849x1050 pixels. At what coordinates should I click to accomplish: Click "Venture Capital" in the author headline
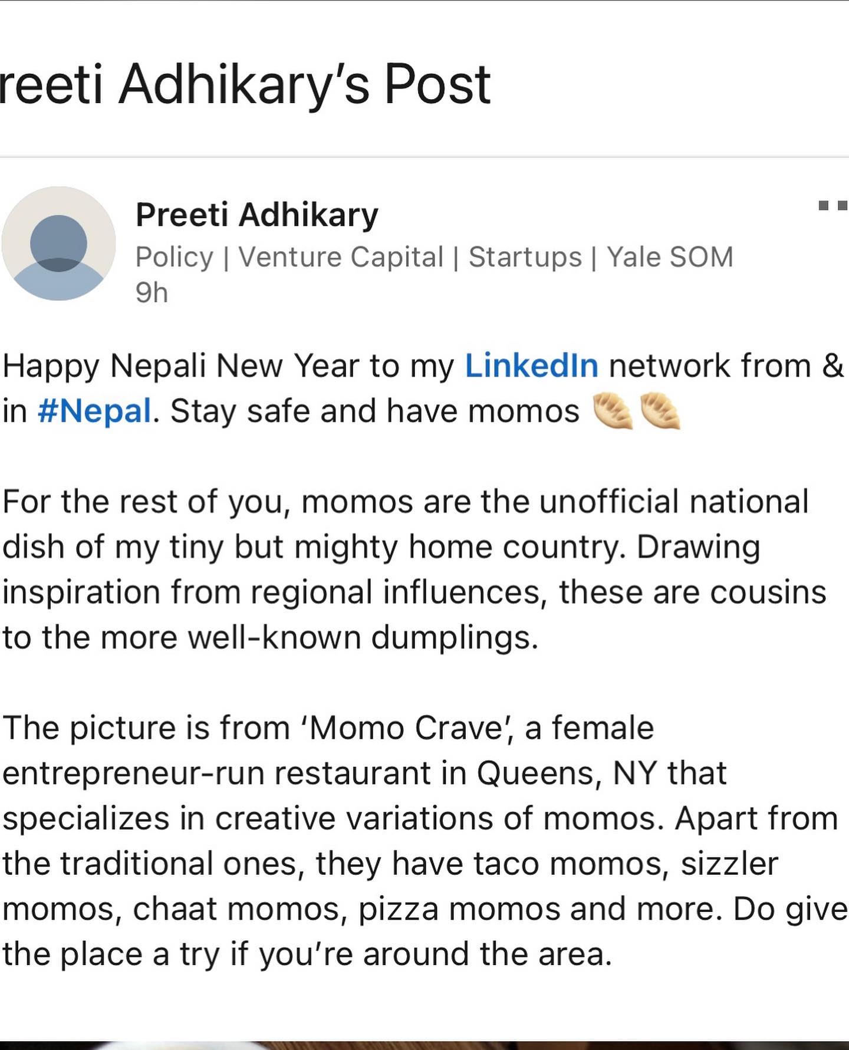341,258
